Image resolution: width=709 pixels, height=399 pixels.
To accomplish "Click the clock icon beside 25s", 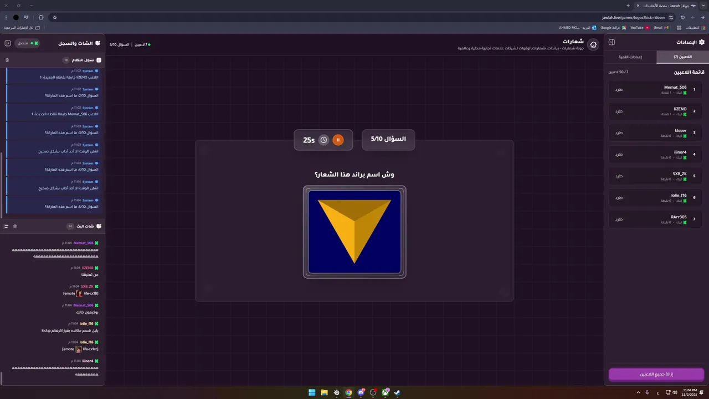I will (324, 140).
